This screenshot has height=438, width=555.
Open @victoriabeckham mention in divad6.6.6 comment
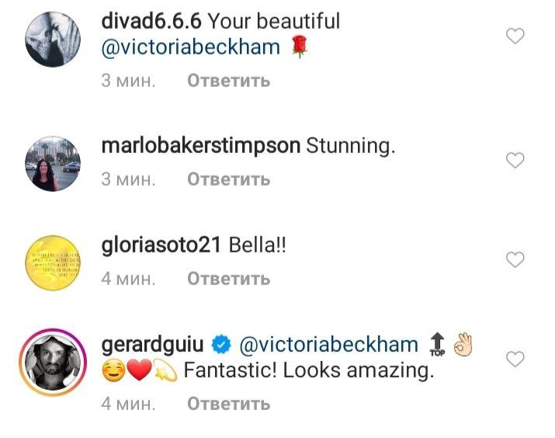190,47
